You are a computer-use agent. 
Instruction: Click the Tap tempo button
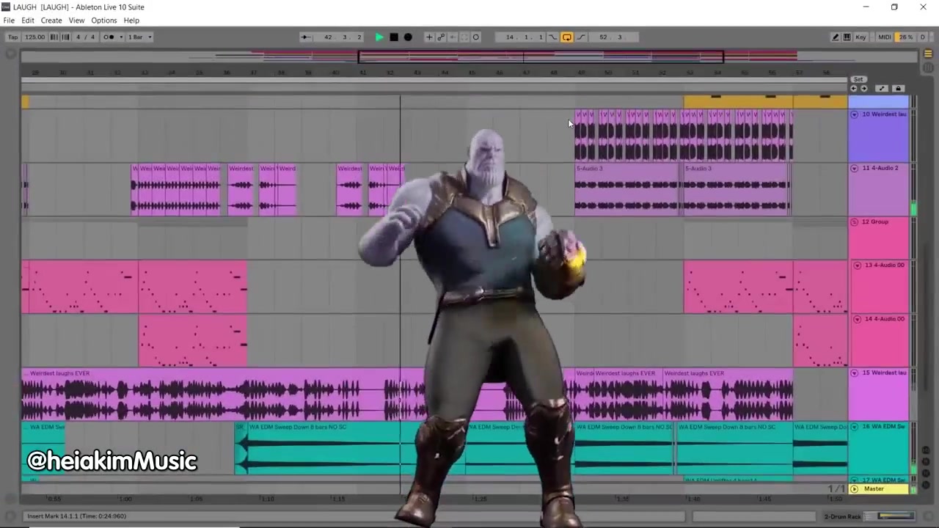tap(12, 37)
